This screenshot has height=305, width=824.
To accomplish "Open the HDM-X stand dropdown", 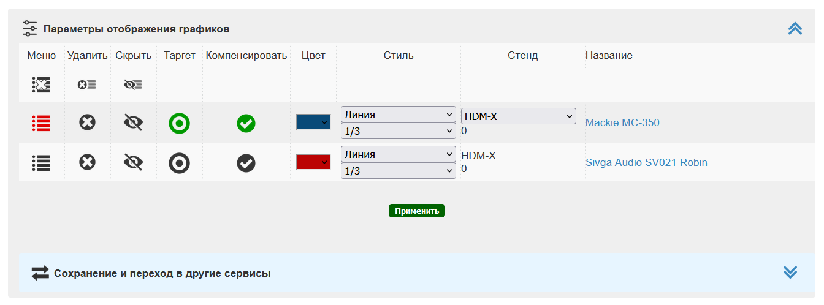I will click(x=518, y=116).
